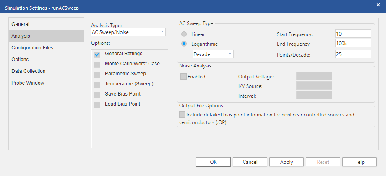Toggle the Load Bias Point checkbox
386x176 pixels.
(x=97, y=105)
